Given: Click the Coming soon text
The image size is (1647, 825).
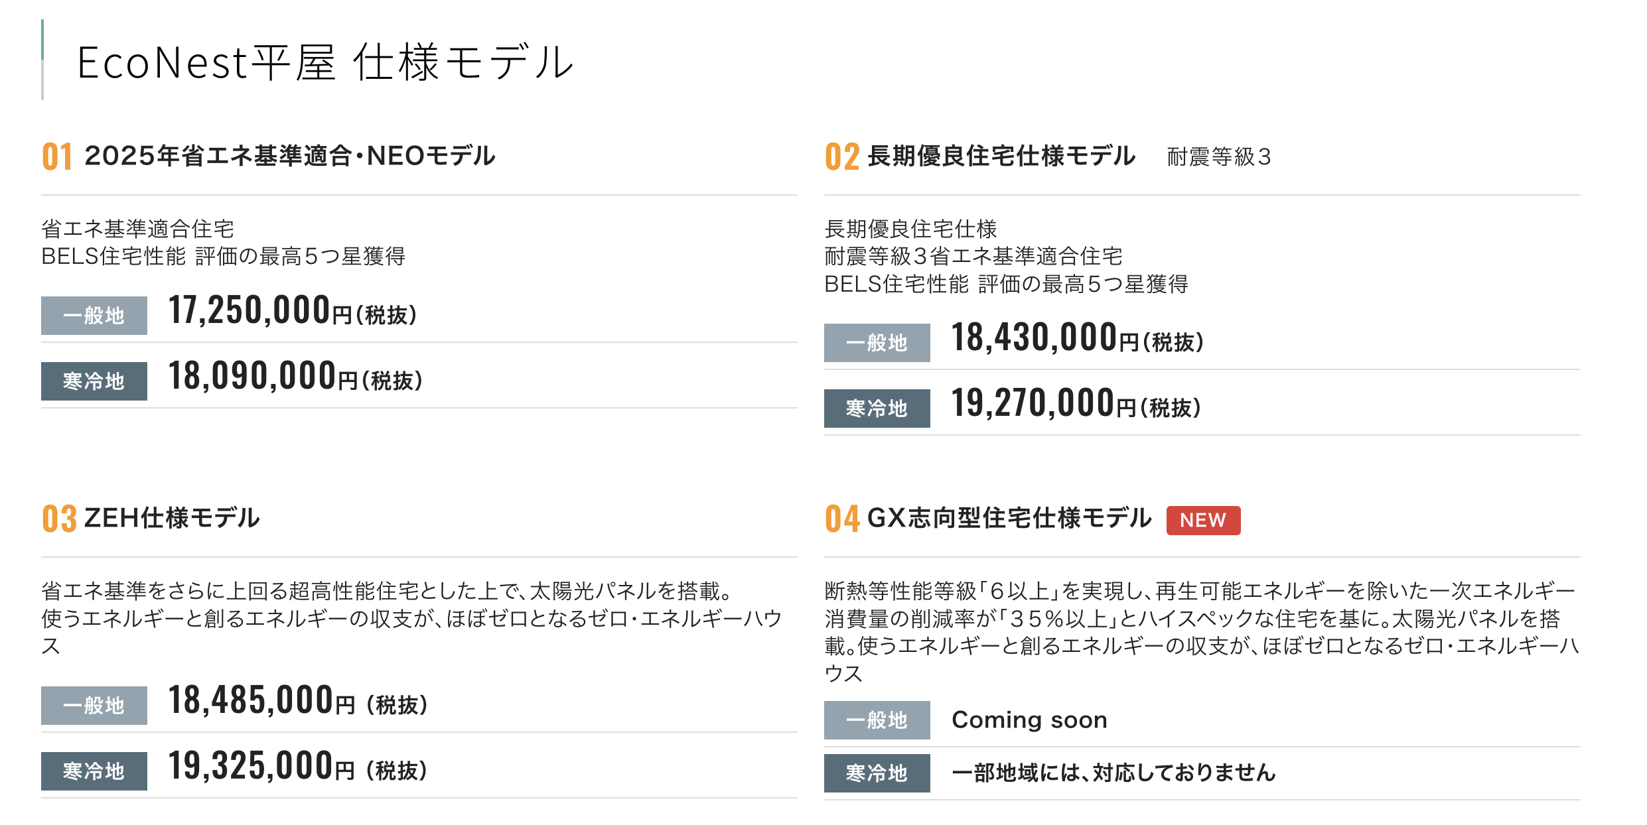Looking at the screenshot, I should (x=1029, y=720).
